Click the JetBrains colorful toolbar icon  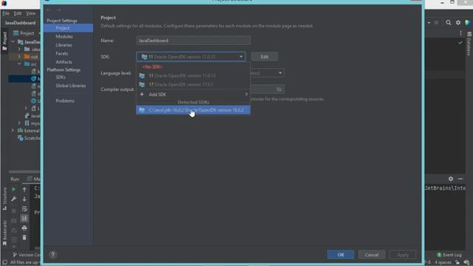468,23
